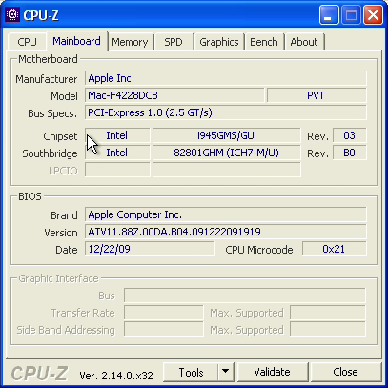Select the Mainboard tab
Image resolution: width=388 pixels, height=388 pixels.
coord(76,41)
